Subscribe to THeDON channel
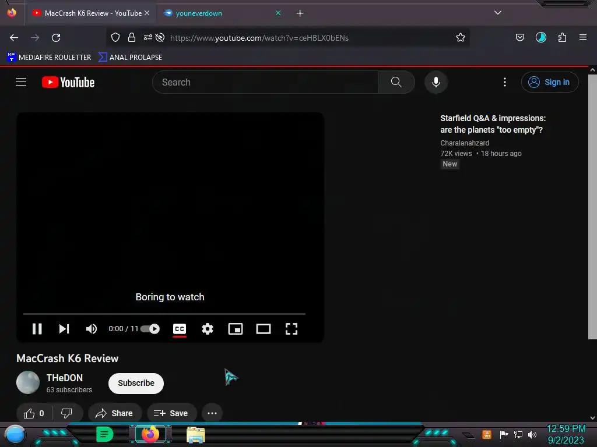 click(x=136, y=383)
